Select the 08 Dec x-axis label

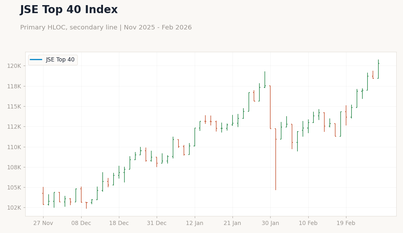(x=81, y=223)
